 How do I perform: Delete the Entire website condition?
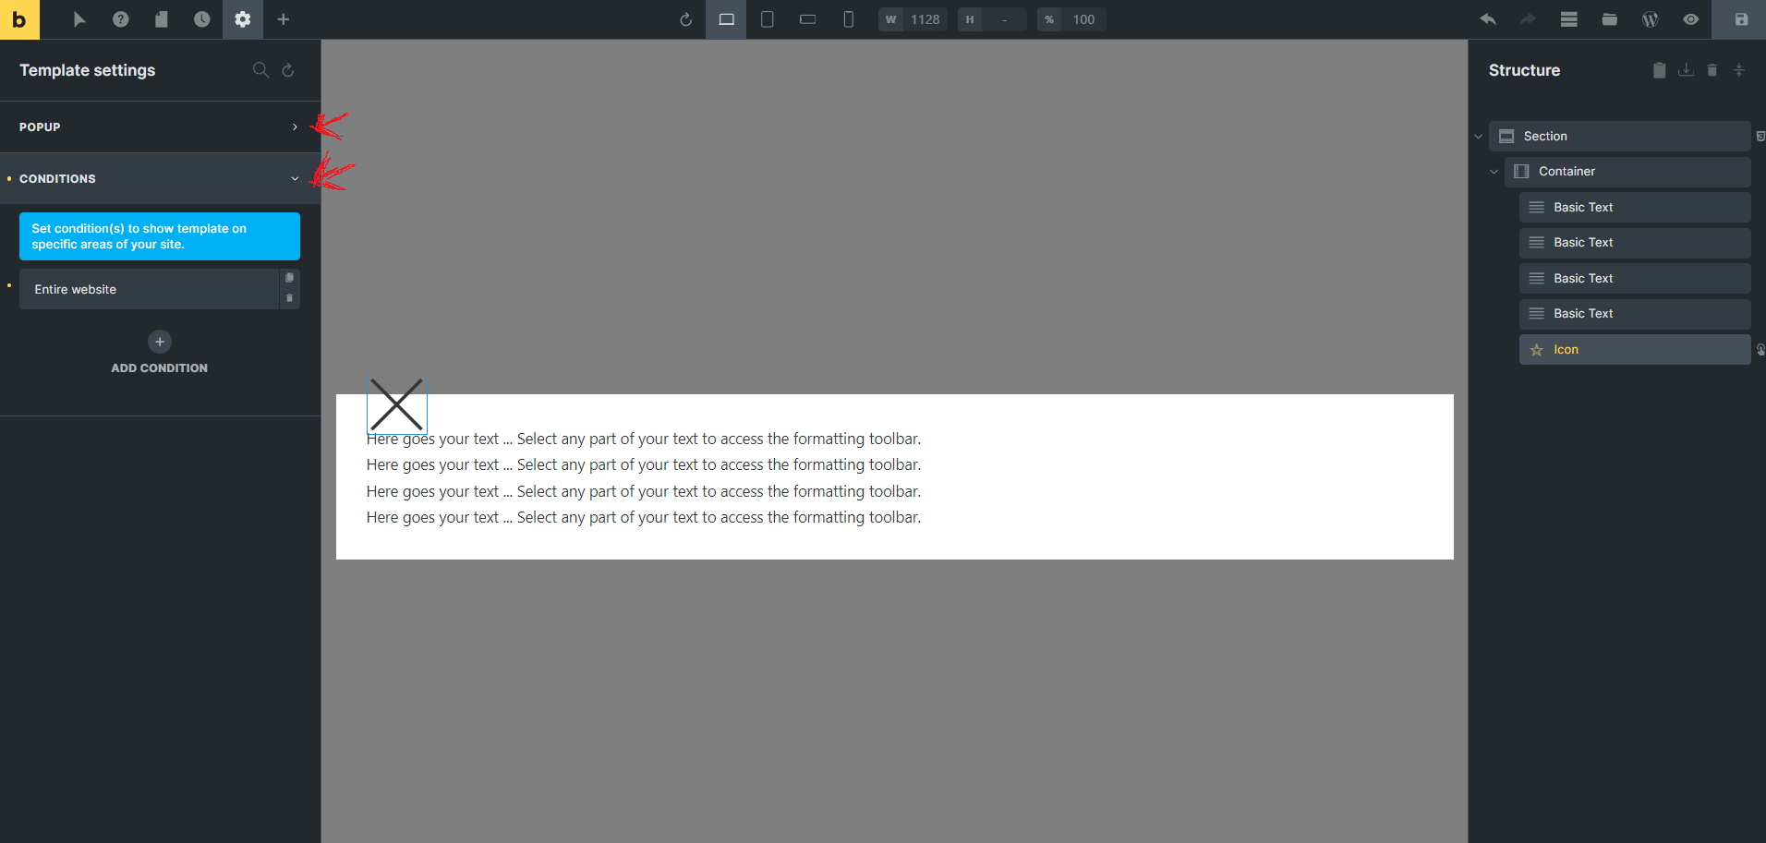289,298
